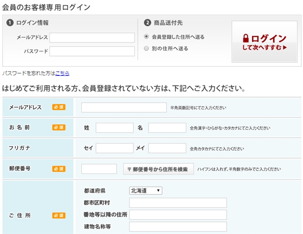This screenshot has width=303, height=234.
Task: Select 別の住所へ送る radio option
Action: pyautogui.click(x=146, y=48)
